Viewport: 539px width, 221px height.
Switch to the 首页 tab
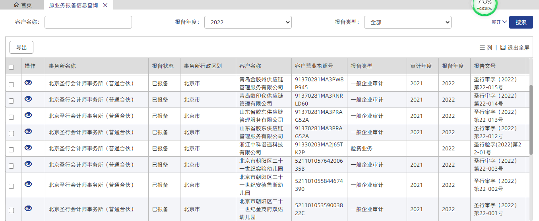[x=23, y=5]
